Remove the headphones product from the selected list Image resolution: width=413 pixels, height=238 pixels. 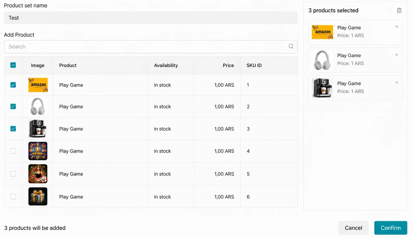(x=397, y=55)
